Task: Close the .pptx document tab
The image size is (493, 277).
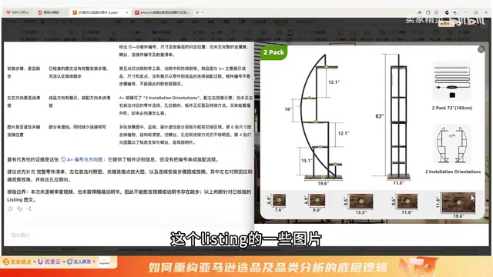Action: 126,12
